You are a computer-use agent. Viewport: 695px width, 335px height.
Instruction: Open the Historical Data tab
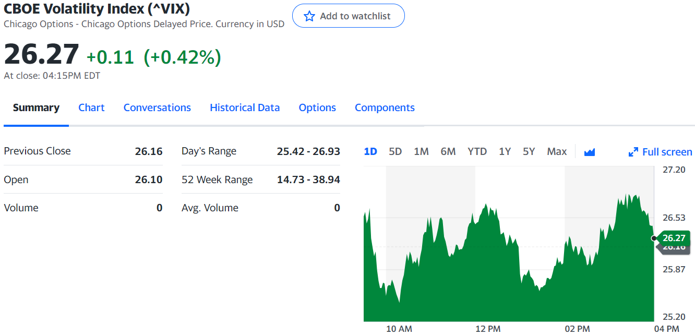click(x=245, y=107)
